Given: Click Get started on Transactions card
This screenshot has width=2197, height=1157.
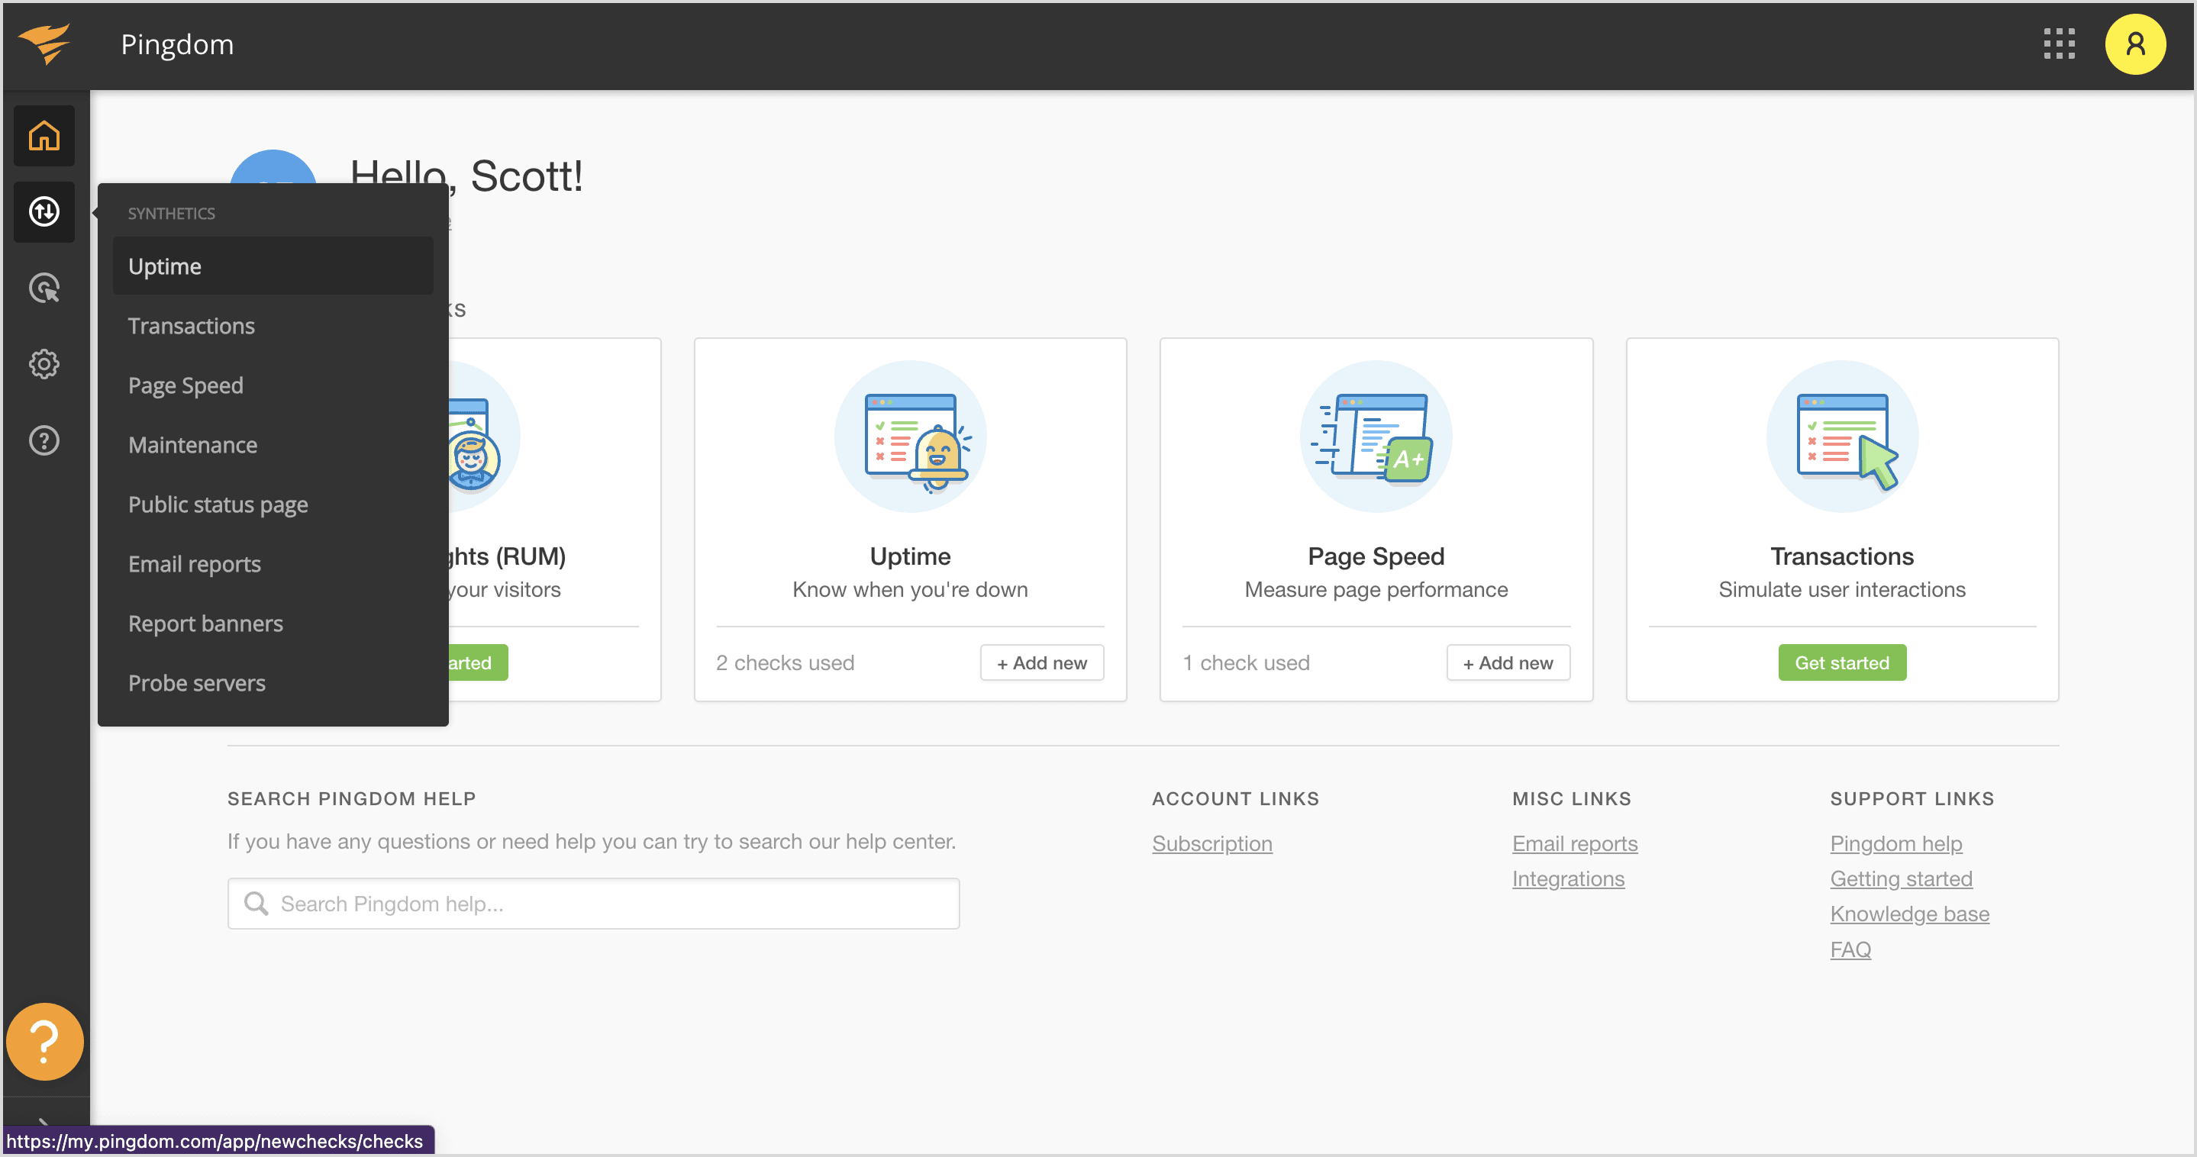Looking at the screenshot, I should pos(1841,662).
